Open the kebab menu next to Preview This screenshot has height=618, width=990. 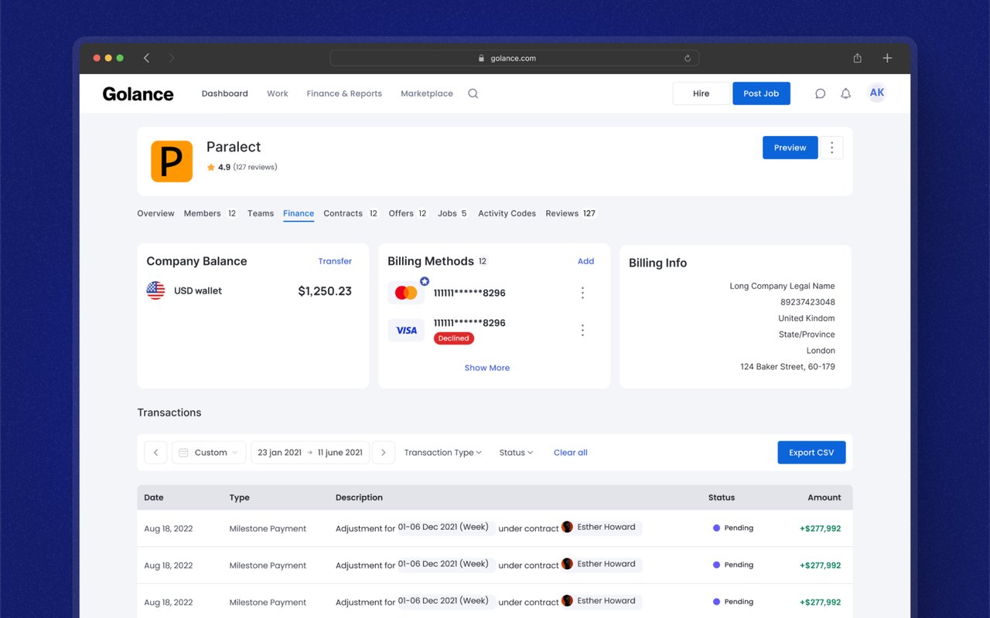point(831,148)
